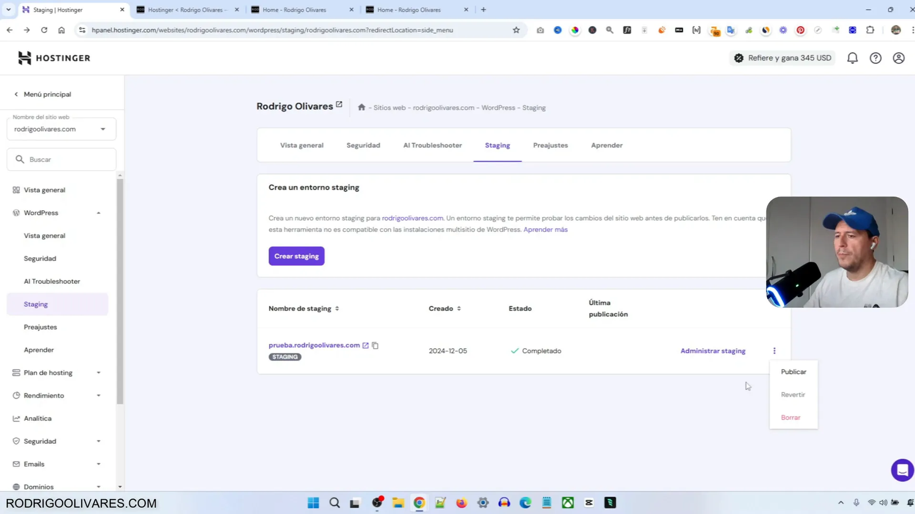Open prueba.rodrigoolivares.com via external link icon

365,345
